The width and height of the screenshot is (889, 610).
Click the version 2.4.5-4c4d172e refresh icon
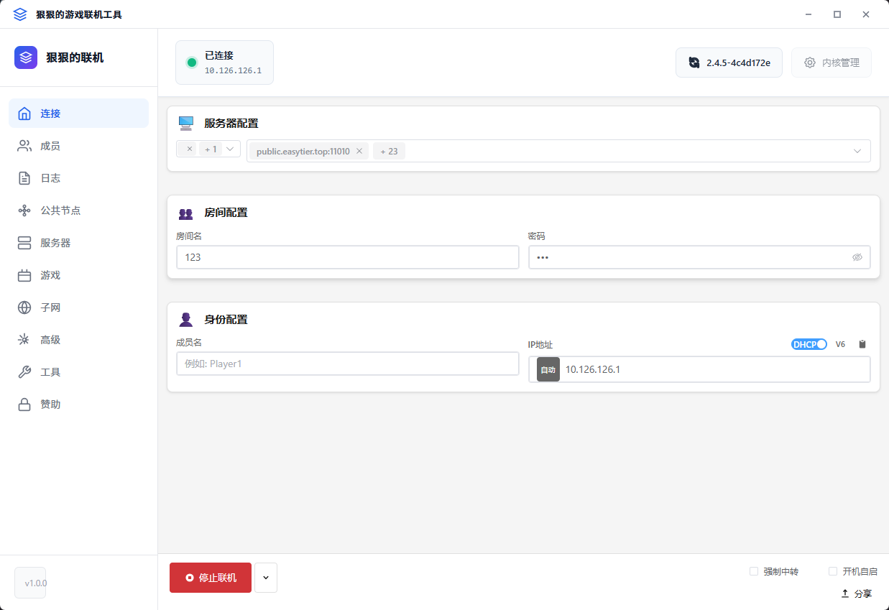694,63
